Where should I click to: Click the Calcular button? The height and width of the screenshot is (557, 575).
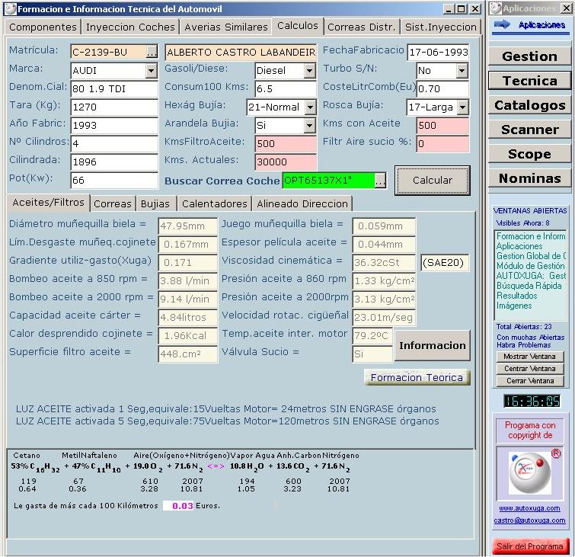point(433,180)
